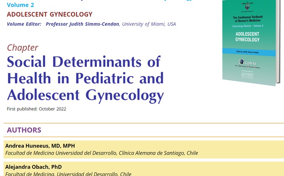Viewport: 284px width, 176px height.
Task: Open the red ADOLESCENT GYNECOLOGY volume heading
Action: pos(49,14)
